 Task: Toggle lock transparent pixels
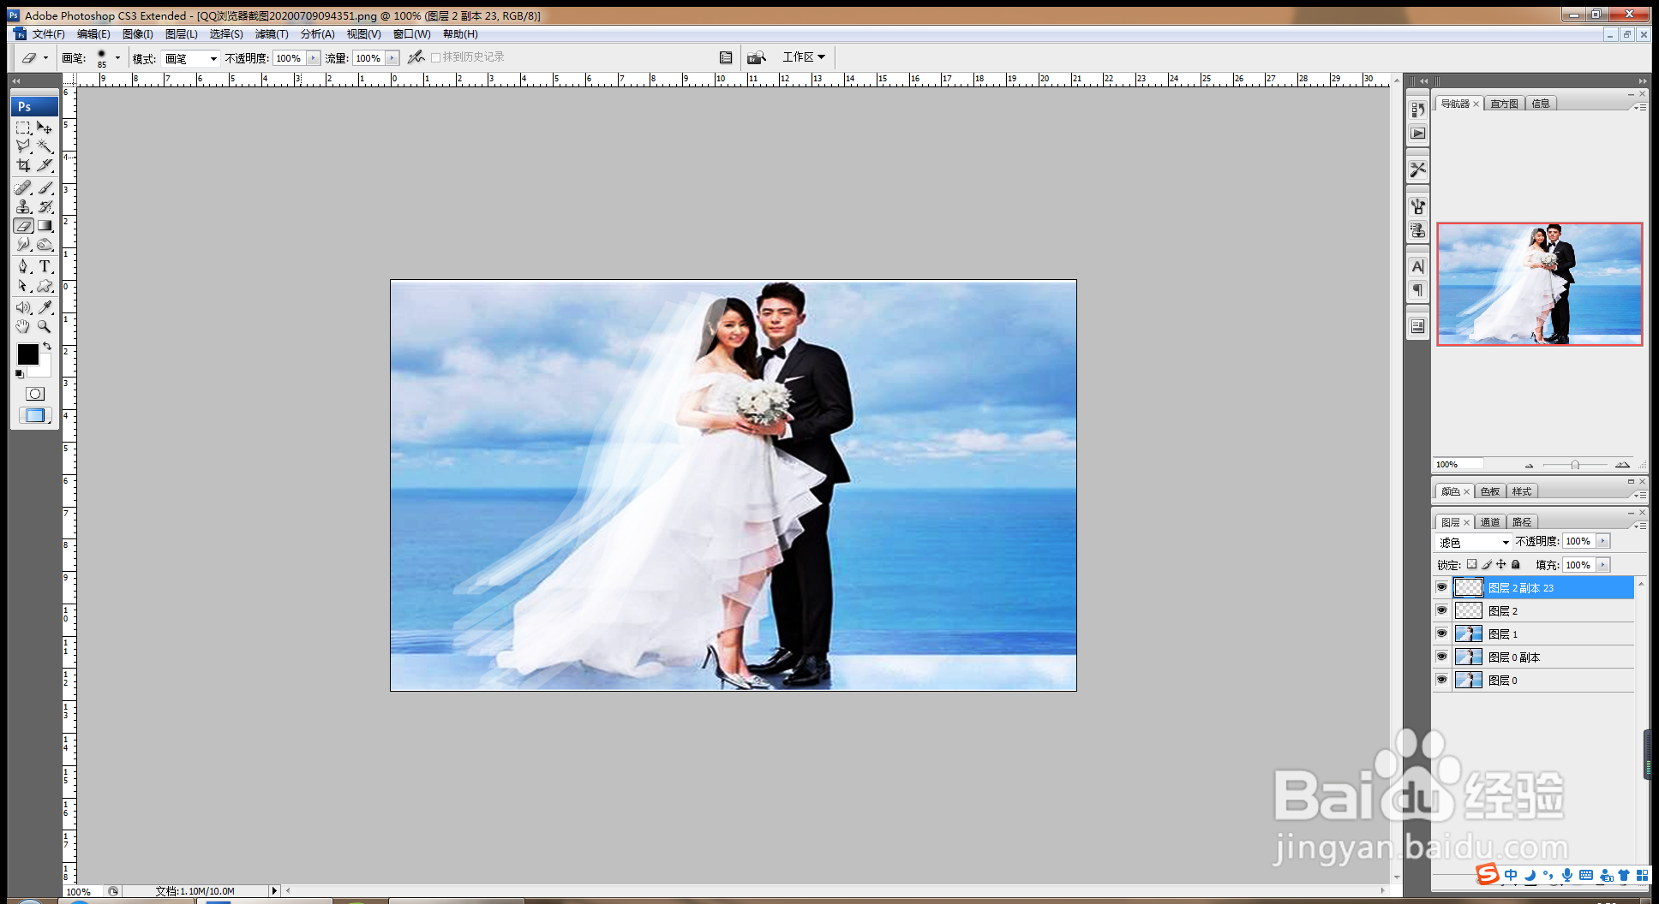click(x=1472, y=564)
